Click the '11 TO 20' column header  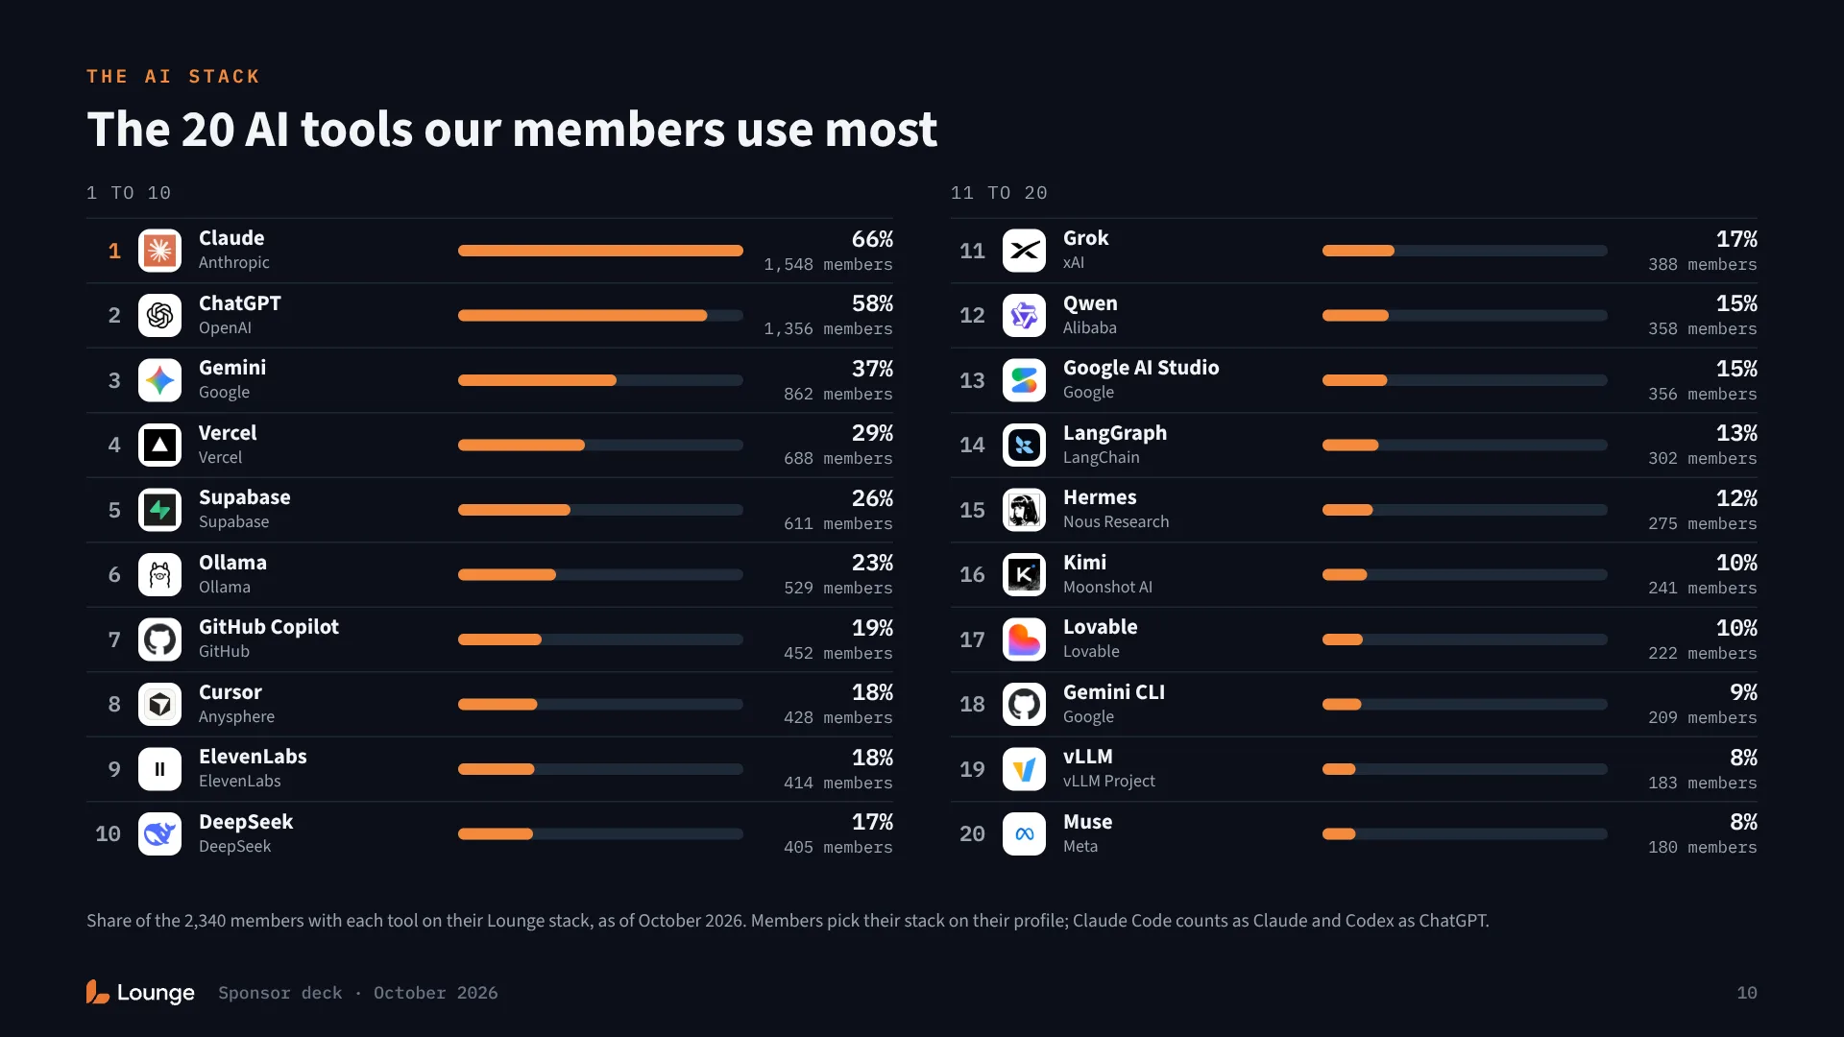tap(999, 193)
